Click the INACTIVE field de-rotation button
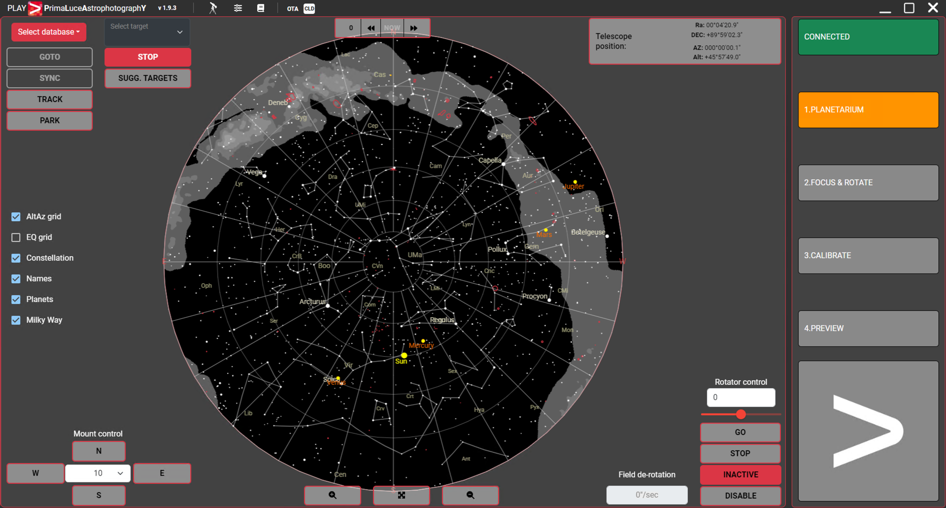 point(741,475)
